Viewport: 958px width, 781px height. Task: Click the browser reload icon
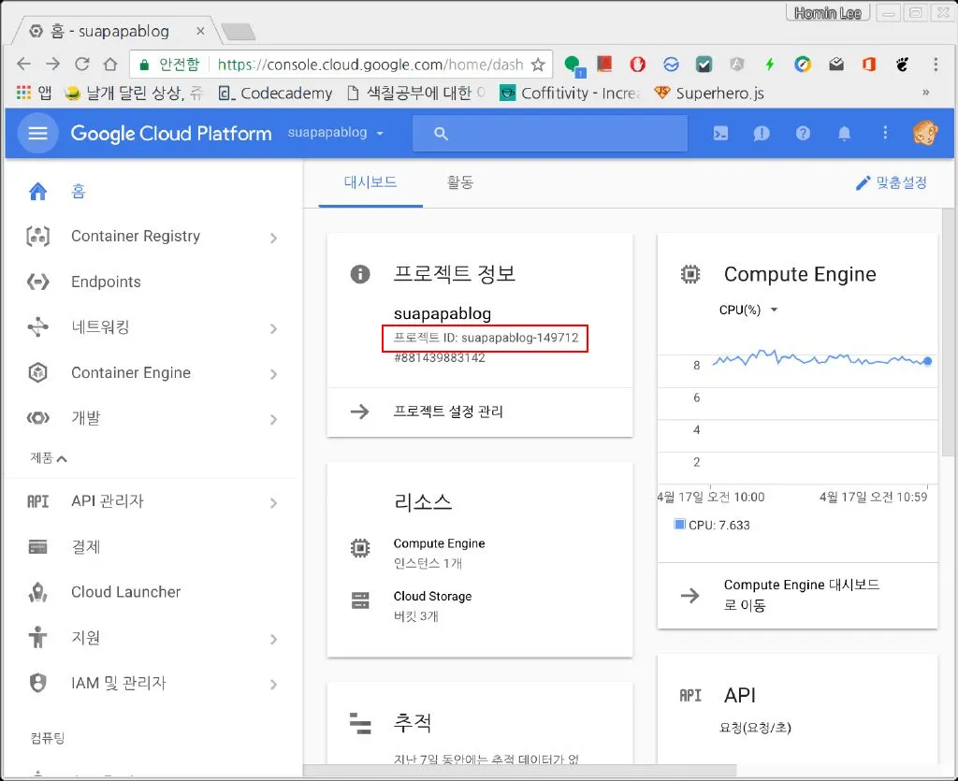(82, 65)
